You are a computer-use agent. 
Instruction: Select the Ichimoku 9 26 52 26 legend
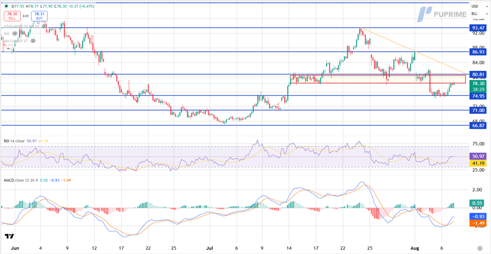[x=22, y=27]
